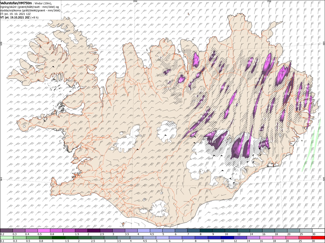
Task: Select bright red lower swatch after 30
Action: tap(318, 238)
